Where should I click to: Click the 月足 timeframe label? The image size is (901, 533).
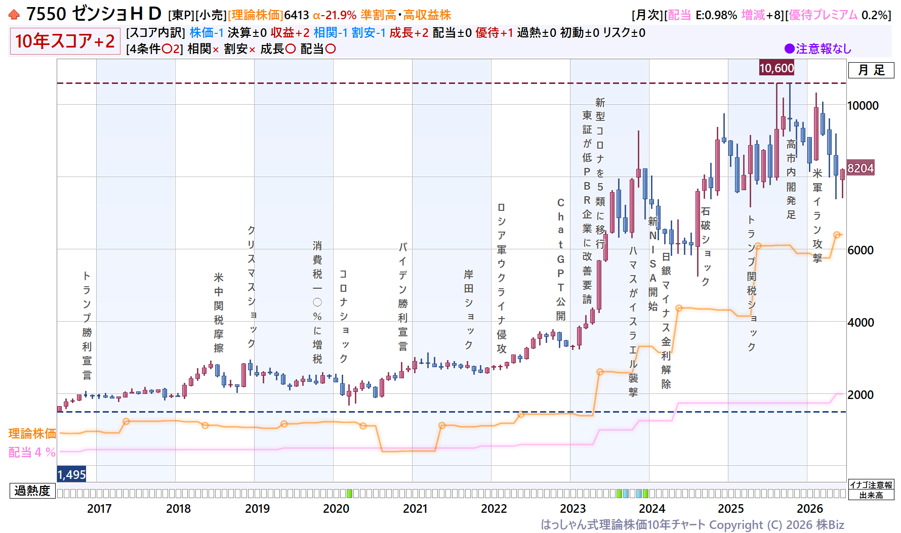click(871, 70)
